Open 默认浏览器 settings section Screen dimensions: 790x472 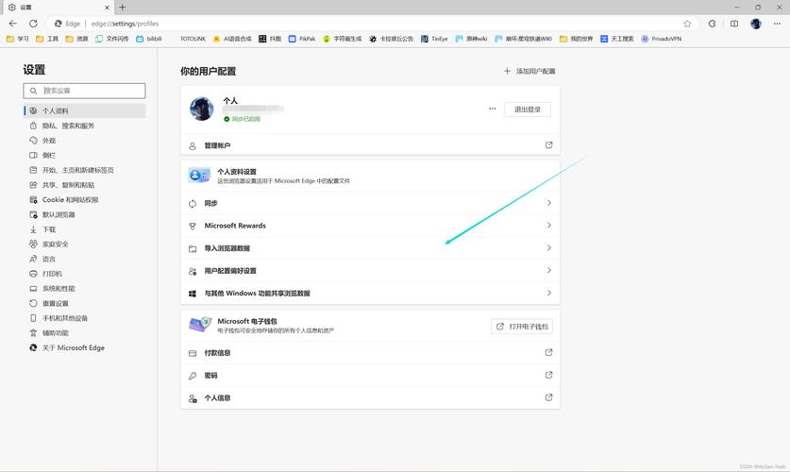pos(85,214)
